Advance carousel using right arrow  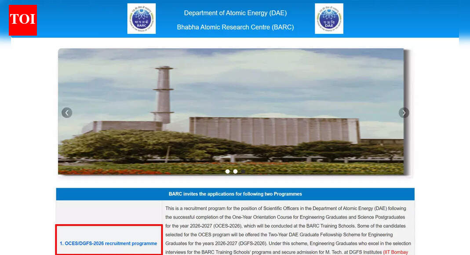(x=404, y=113)
